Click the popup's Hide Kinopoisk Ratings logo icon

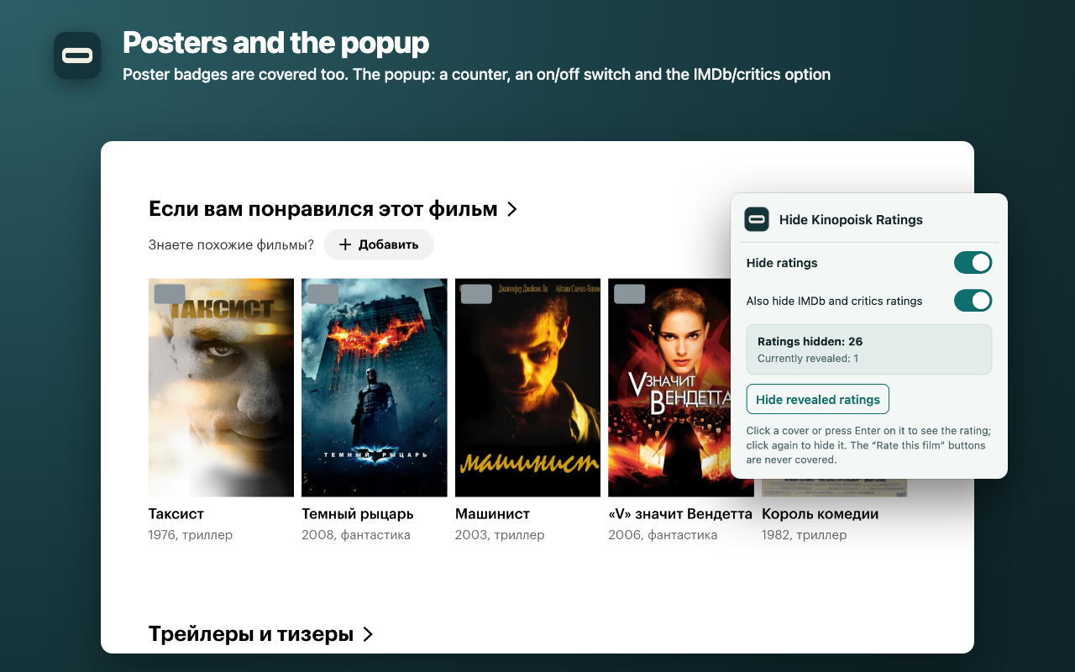pyautogui.click(x=757, y=219)
